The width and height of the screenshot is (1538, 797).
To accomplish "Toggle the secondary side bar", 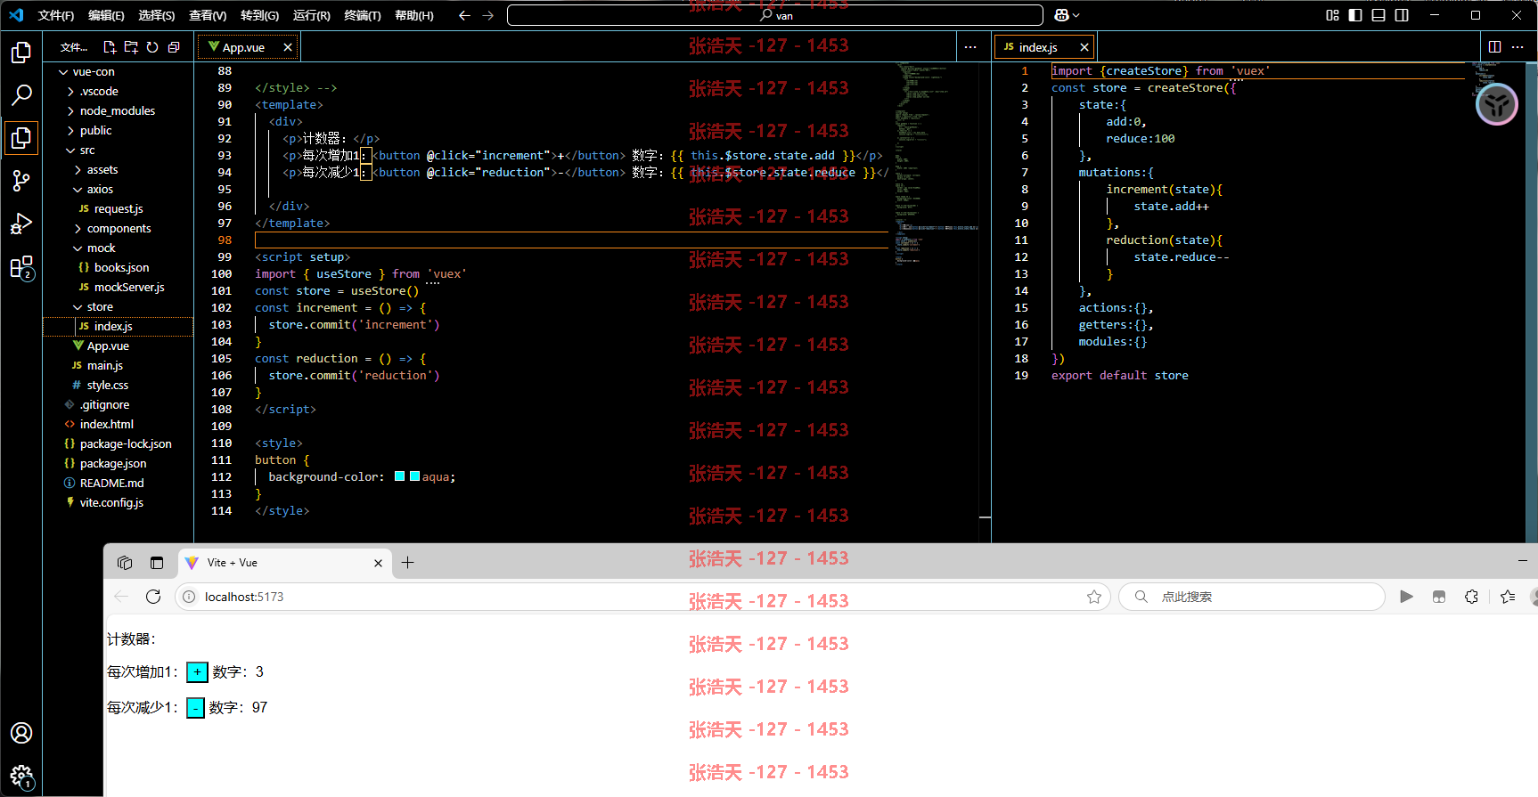I will [x=1402, y=15].
